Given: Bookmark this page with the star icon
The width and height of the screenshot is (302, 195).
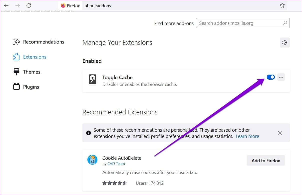Looking at the screenshot, I should point(282,6).
